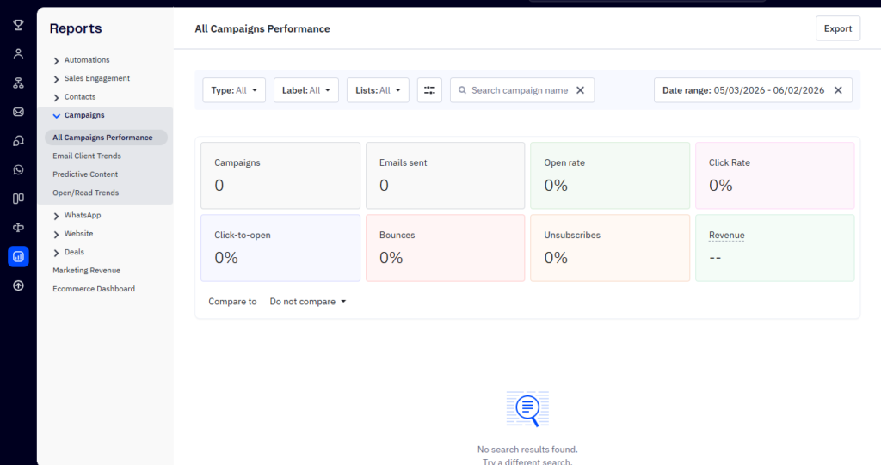This screenshot has width=881, height=465.
Task: Clear the date range with X icon
Action: [838, 90]
